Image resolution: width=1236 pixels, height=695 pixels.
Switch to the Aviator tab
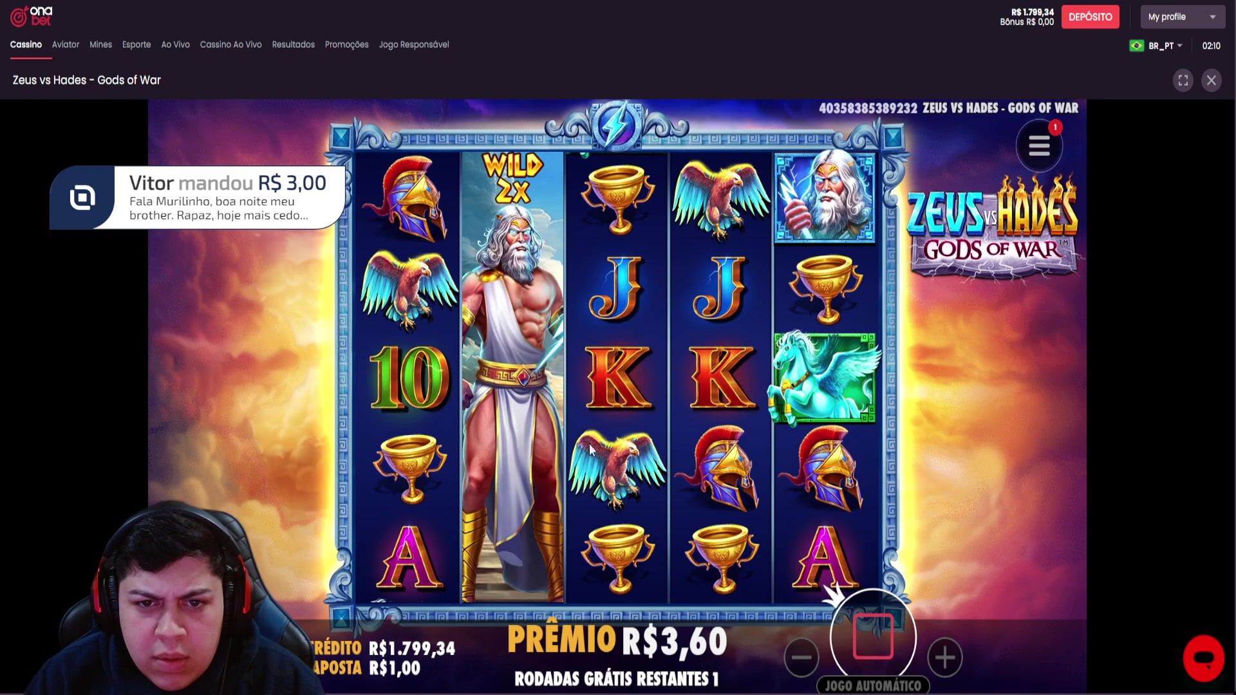(66, 44)
